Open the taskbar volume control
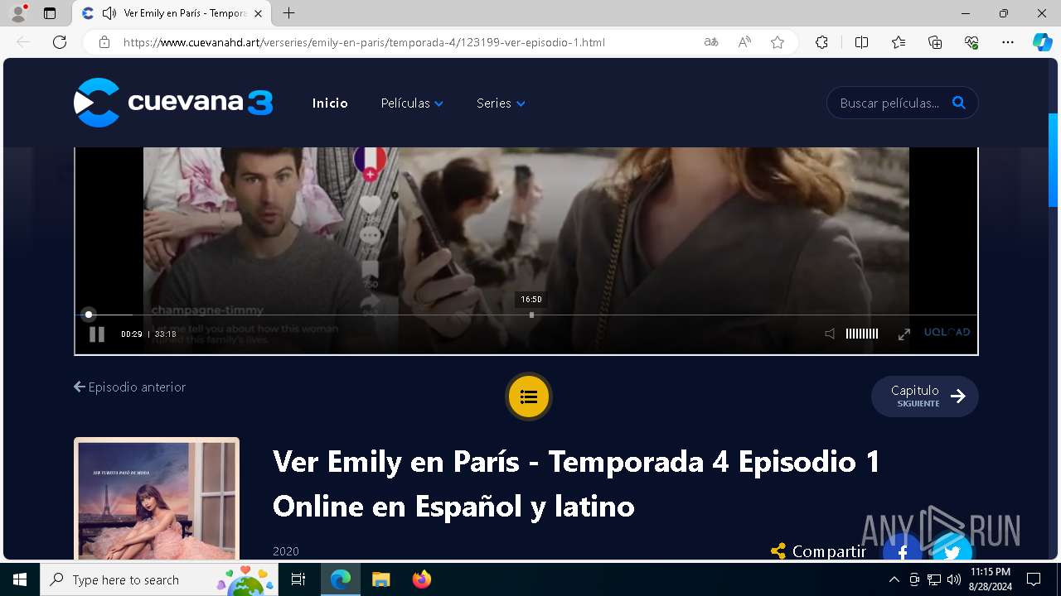The image size is (1061, 596). (953, 579)
